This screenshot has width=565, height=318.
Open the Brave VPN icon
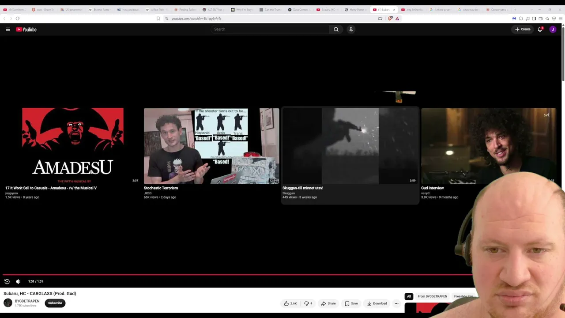tap(554, 19)
